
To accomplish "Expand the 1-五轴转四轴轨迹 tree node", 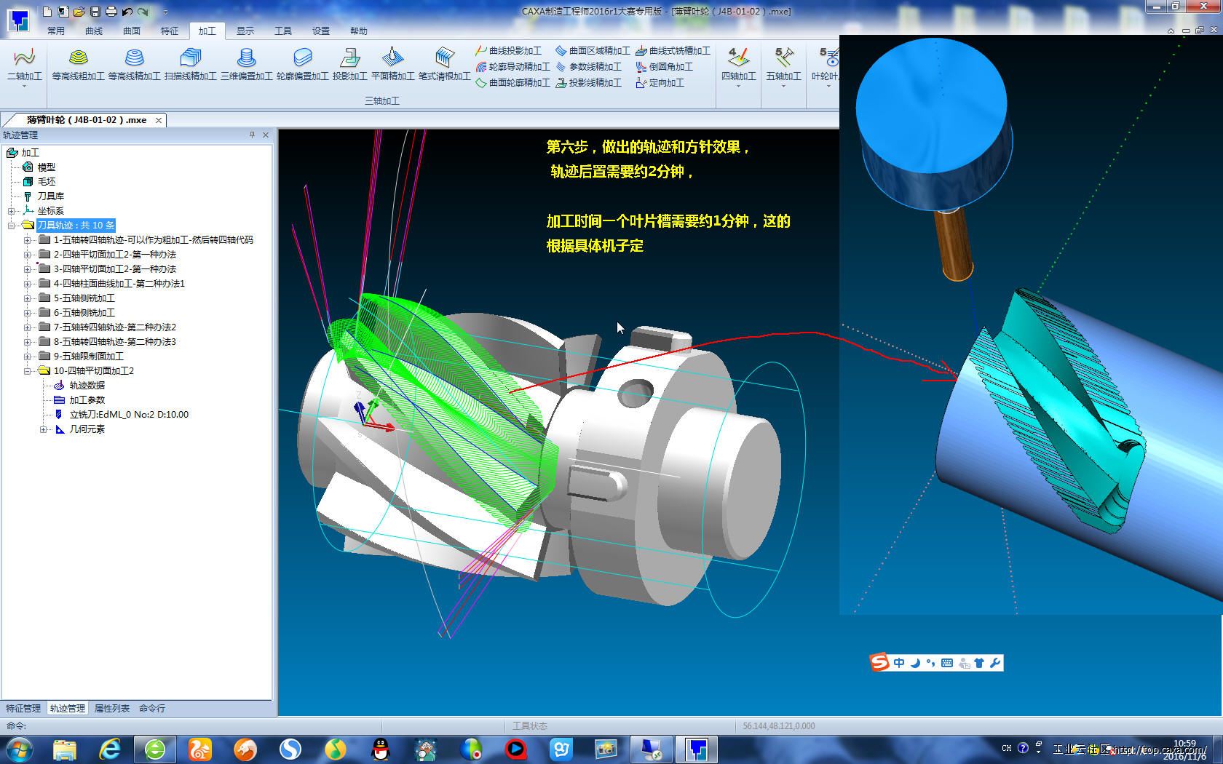I will 28,240.
